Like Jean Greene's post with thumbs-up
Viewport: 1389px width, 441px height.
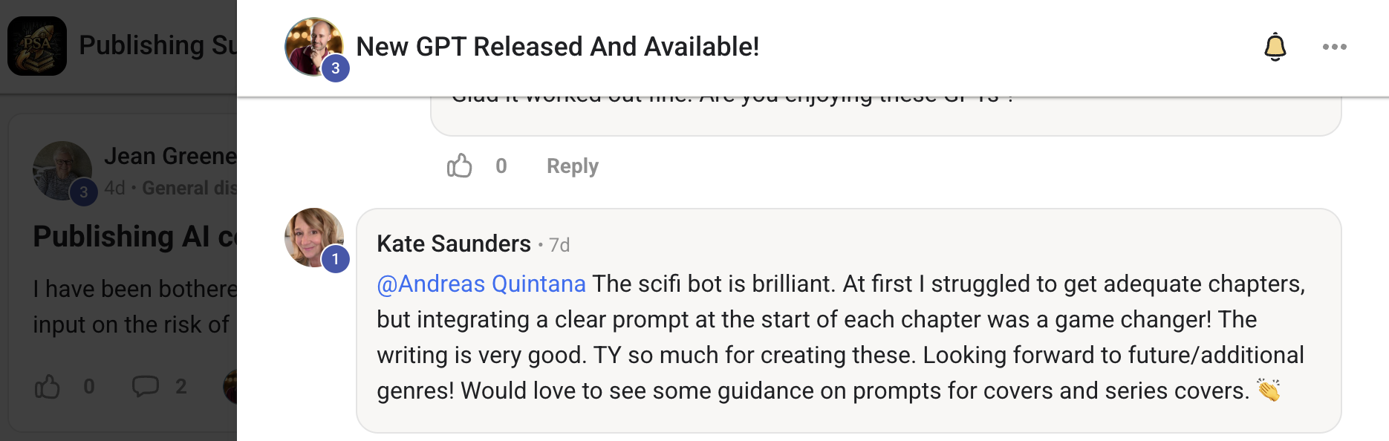pos(48,386)
